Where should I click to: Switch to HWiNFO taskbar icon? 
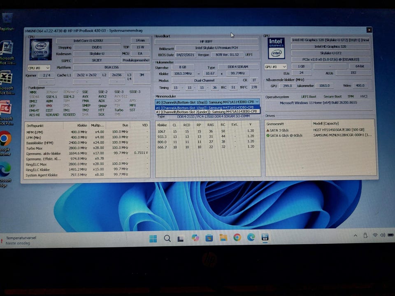tap(265, 237)
